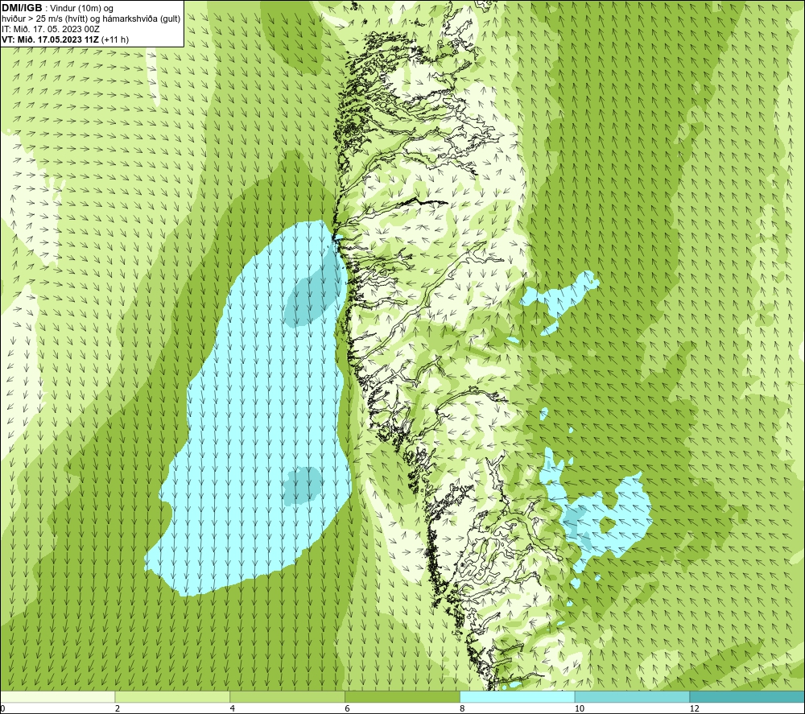Click the legend scale label '10'

580,708
